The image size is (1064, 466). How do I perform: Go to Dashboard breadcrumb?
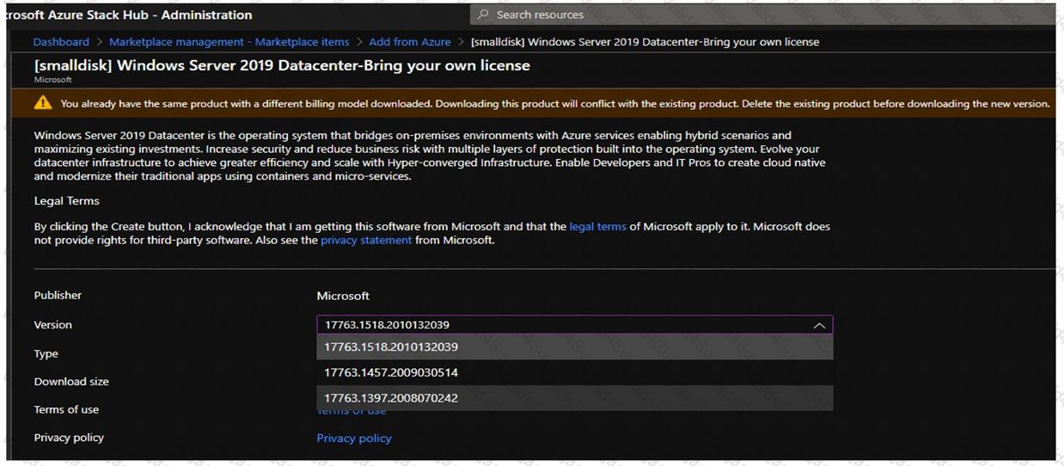(x=61, y=41)
